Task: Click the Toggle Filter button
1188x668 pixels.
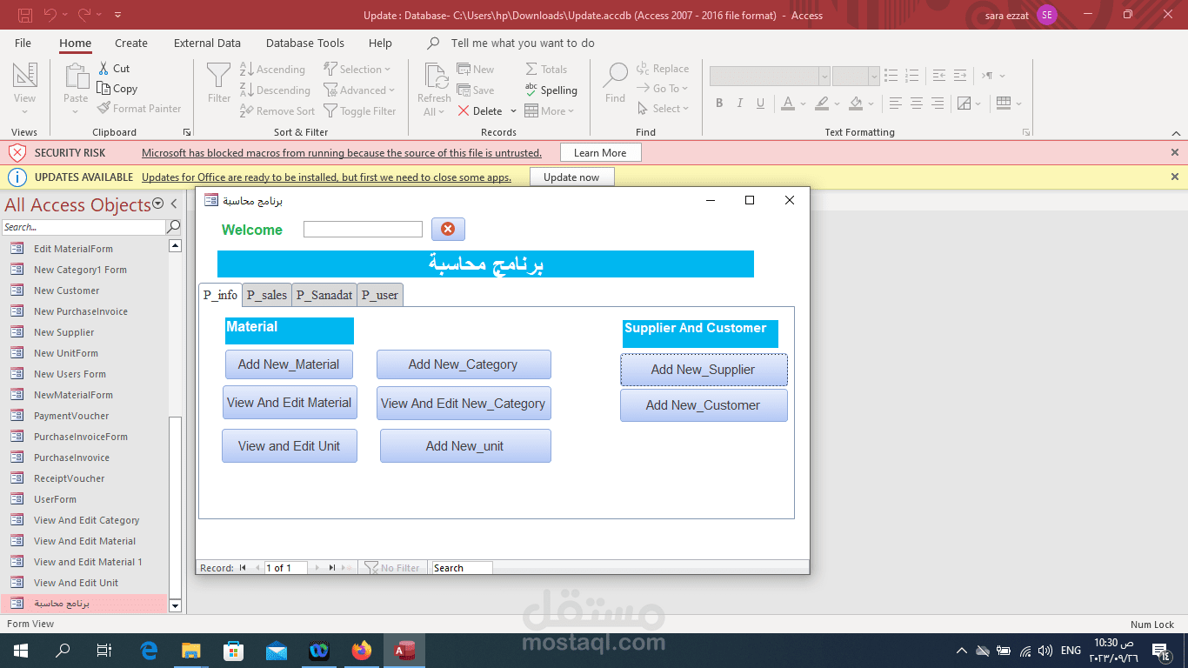Action: (x=360, y=111)
